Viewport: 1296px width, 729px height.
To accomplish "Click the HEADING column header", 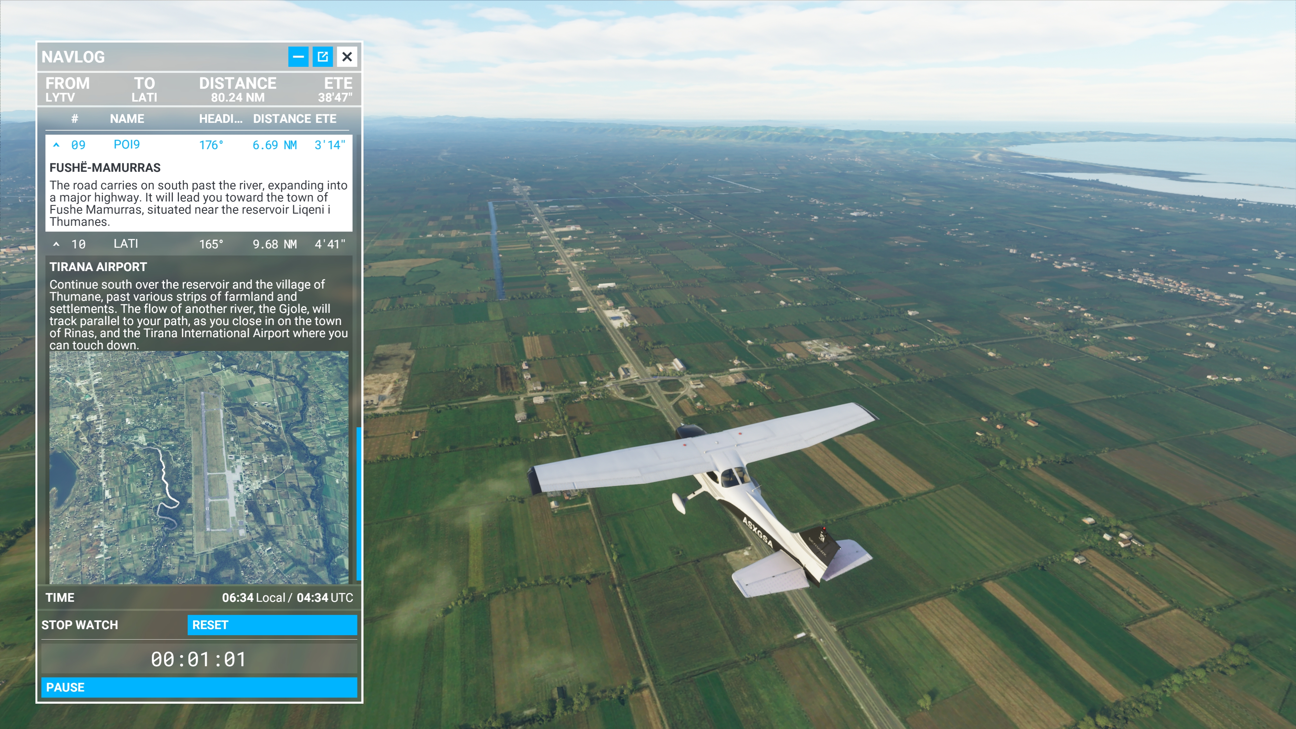I will pyautogui.click(x=220, y=119).
